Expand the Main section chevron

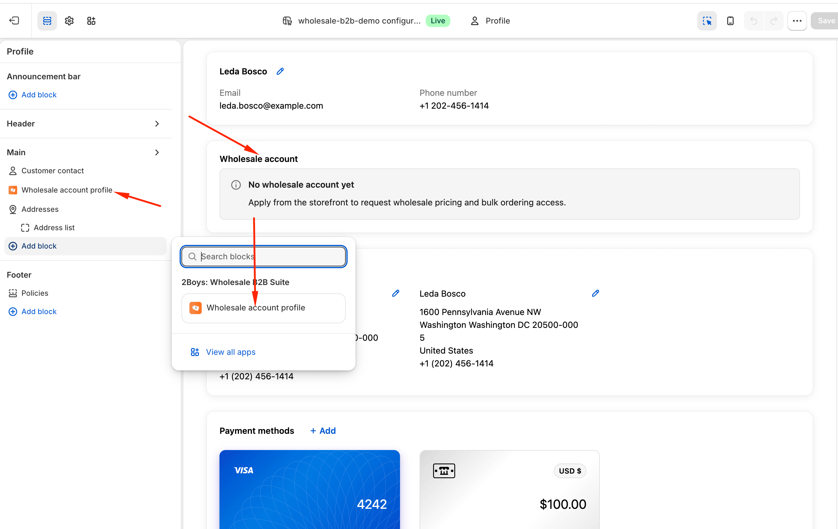[x=157, y=152]
